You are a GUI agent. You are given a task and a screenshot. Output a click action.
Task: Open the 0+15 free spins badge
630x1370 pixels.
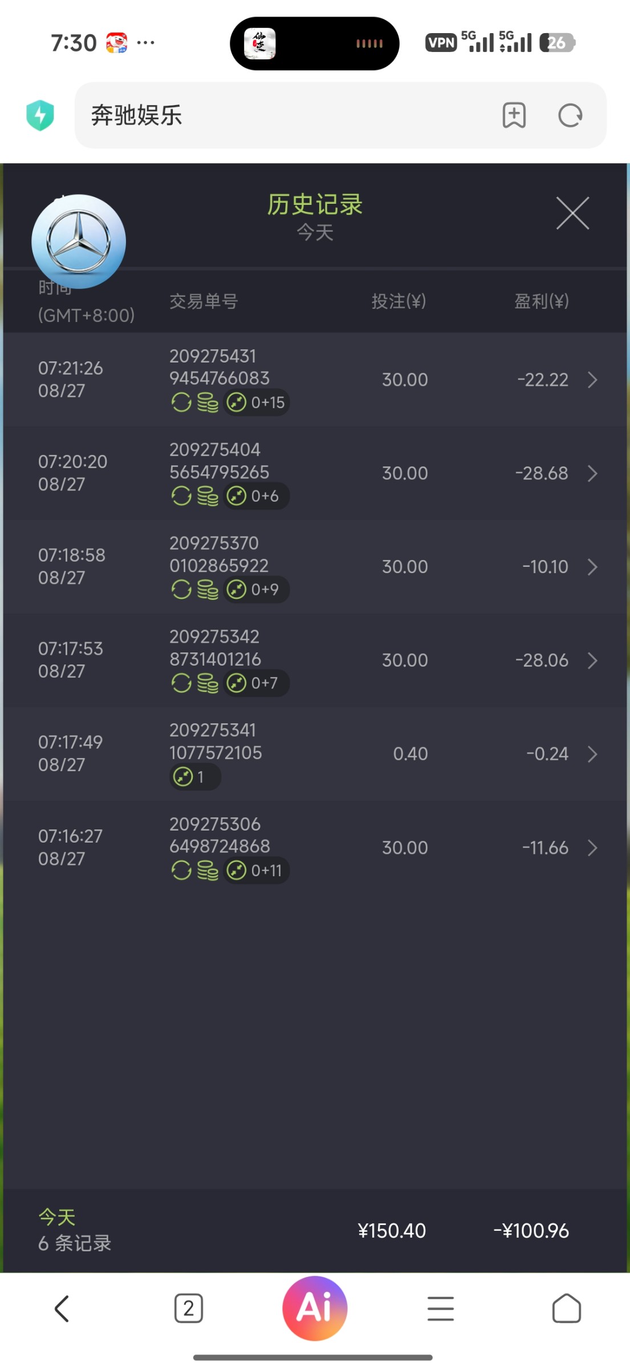256,402
